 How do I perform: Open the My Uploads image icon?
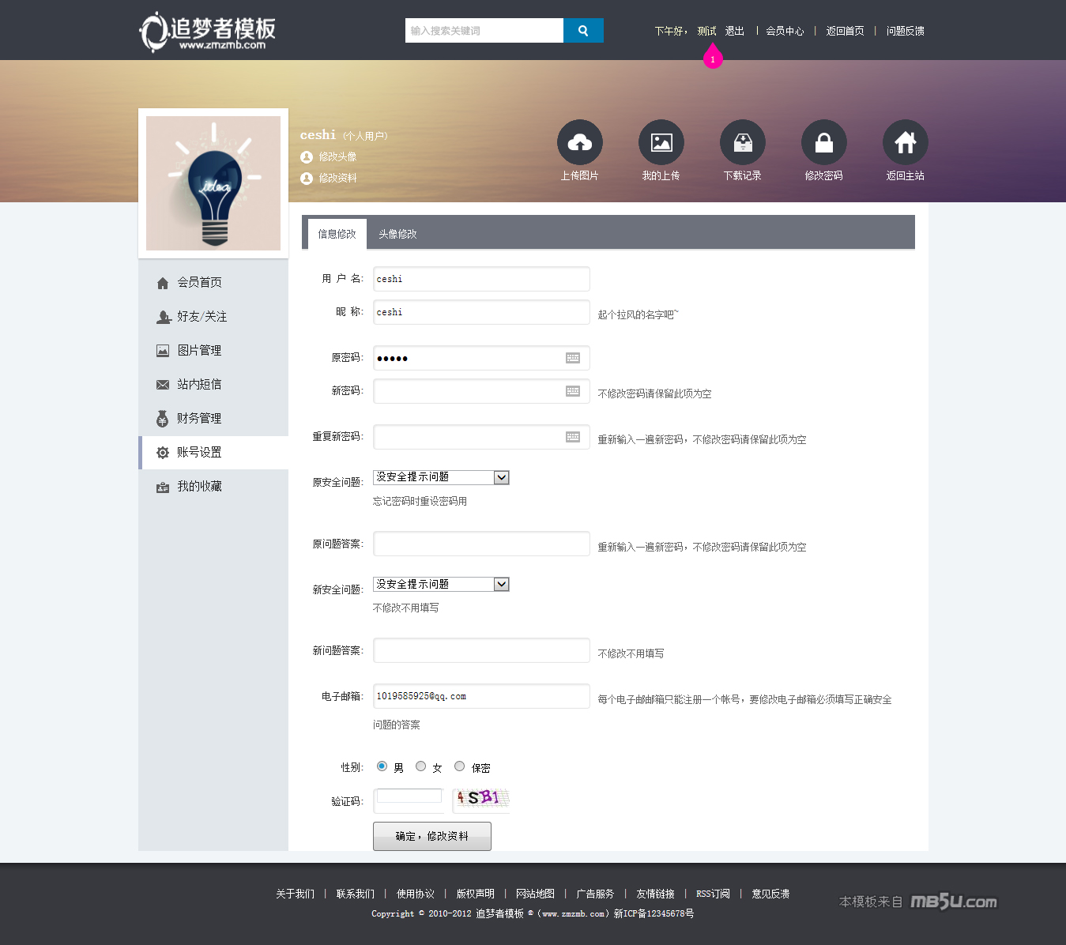point(661,142)
